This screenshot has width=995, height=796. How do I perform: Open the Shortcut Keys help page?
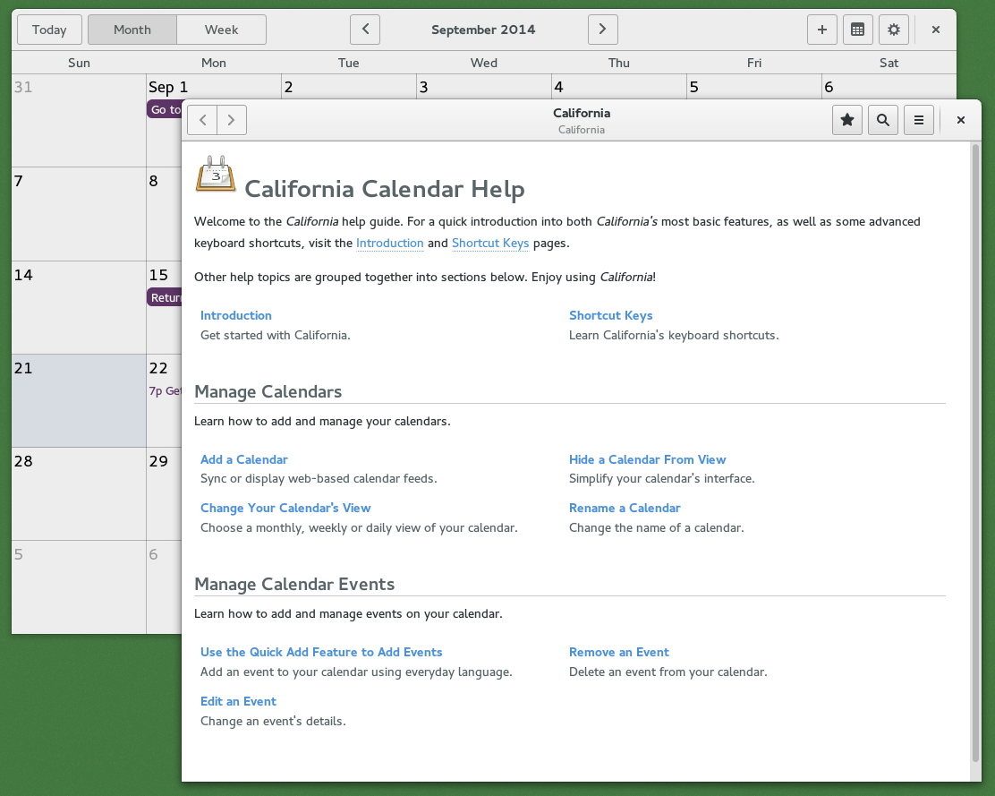click(x=611, y=314)
